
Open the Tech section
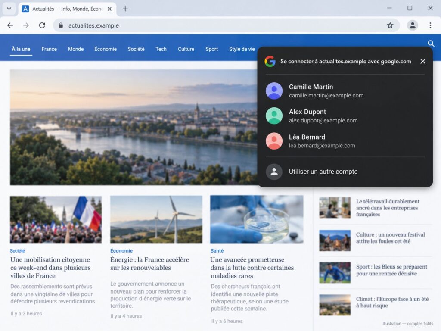tap(161, 49)
